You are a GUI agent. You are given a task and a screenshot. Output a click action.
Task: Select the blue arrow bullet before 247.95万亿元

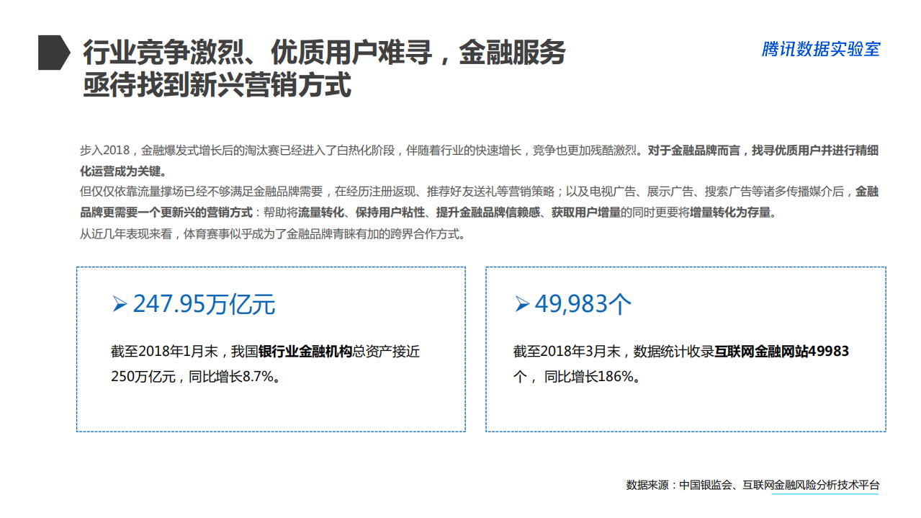click(x=119, y=303)
